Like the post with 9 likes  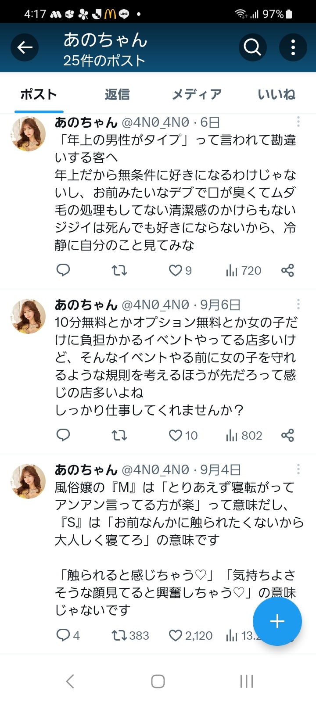[x=176, y=270]
